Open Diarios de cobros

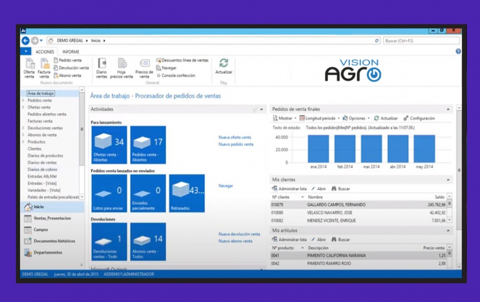[42, 169]
